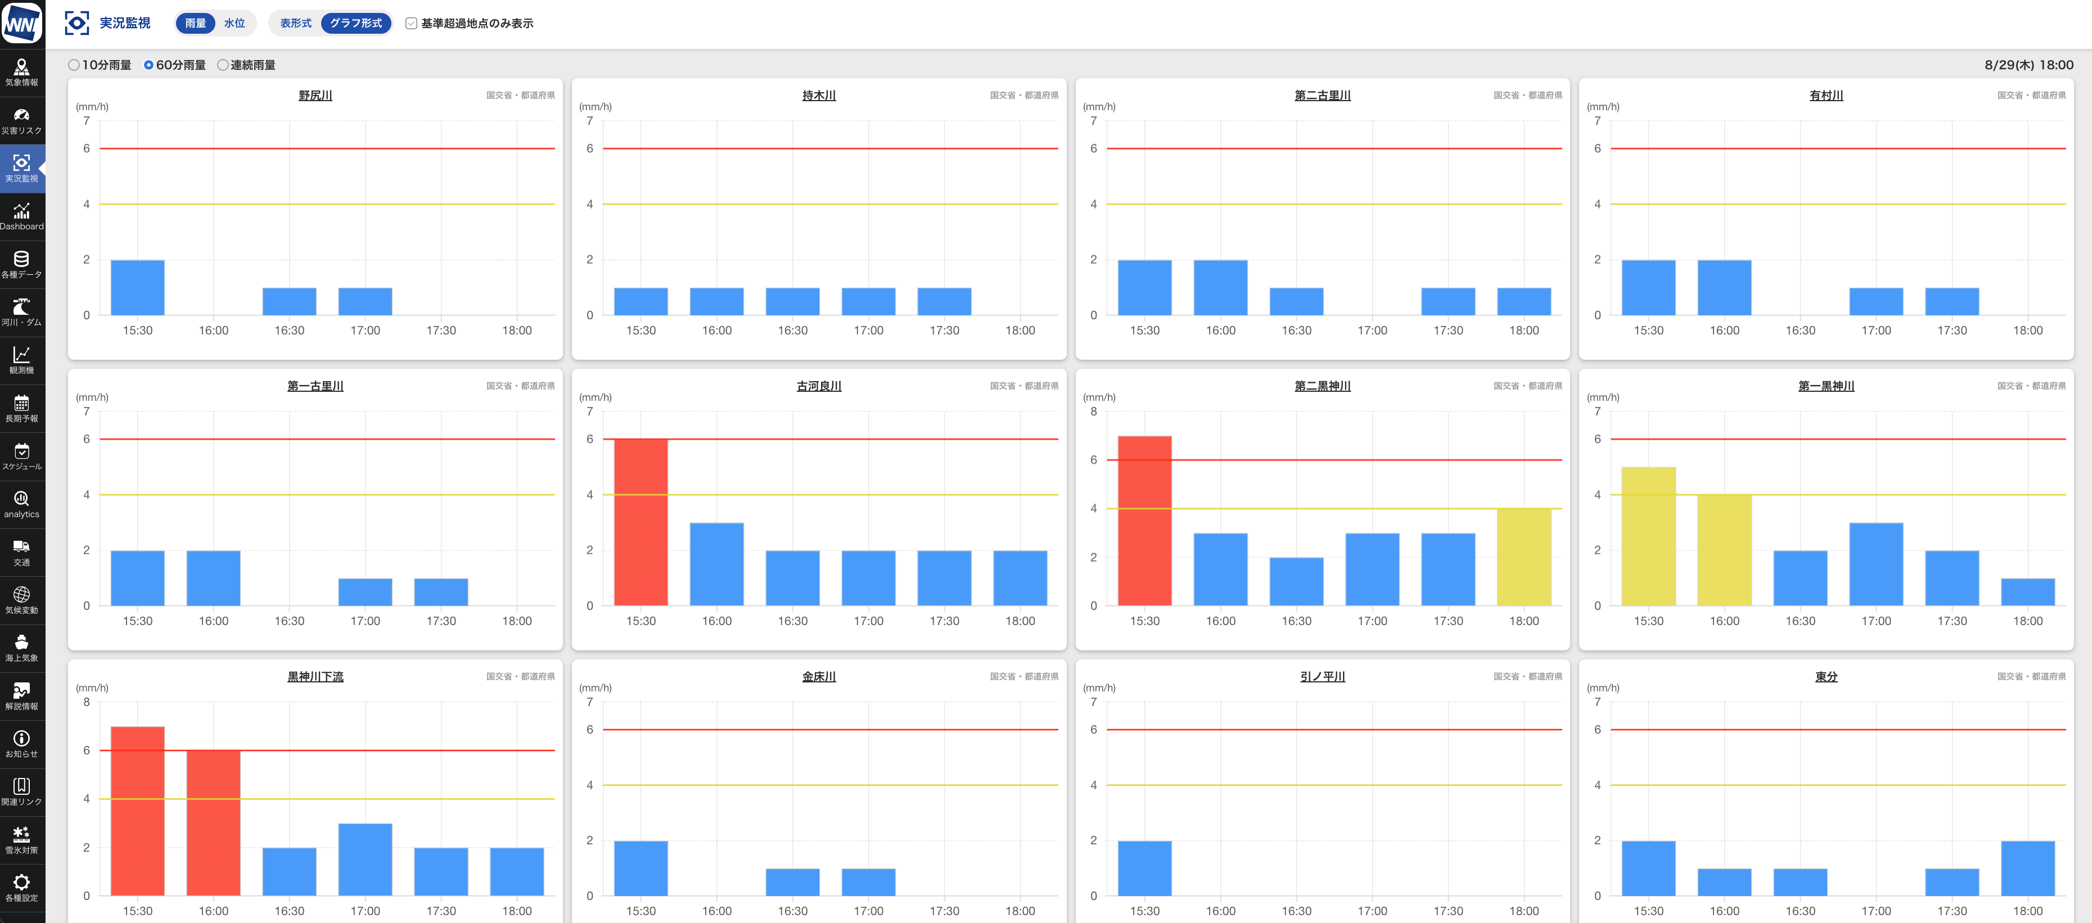The image size is (2092, 923).
Task: Open the 長期予報 calendar icon
Action: point(22,407)
